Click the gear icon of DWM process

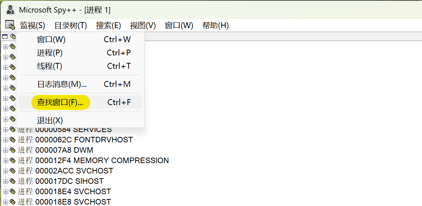tap(13, 150)
